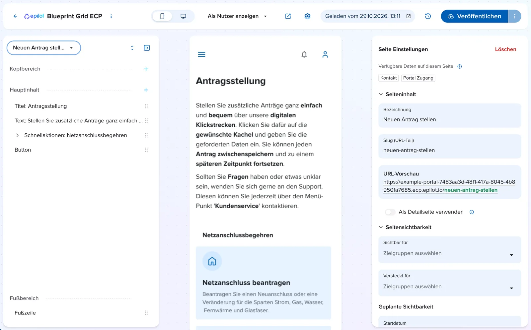Click the Netzanschluss beantragen tile
Image resolution: width=531 pixels, height=330 pixels.
264,283
